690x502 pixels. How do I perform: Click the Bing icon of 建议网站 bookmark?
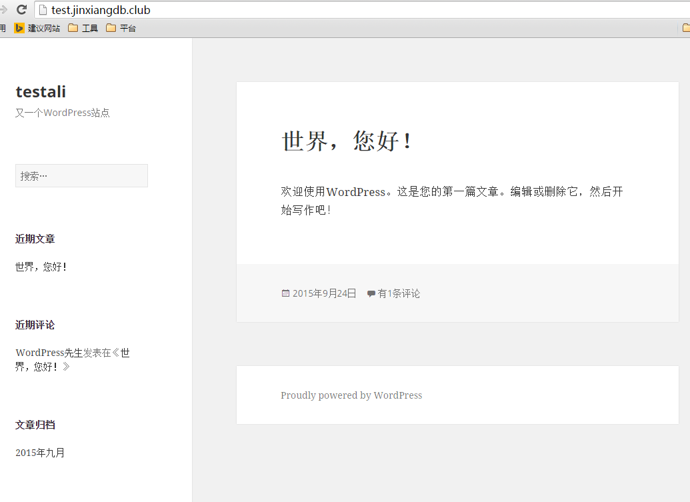[19, 28]
